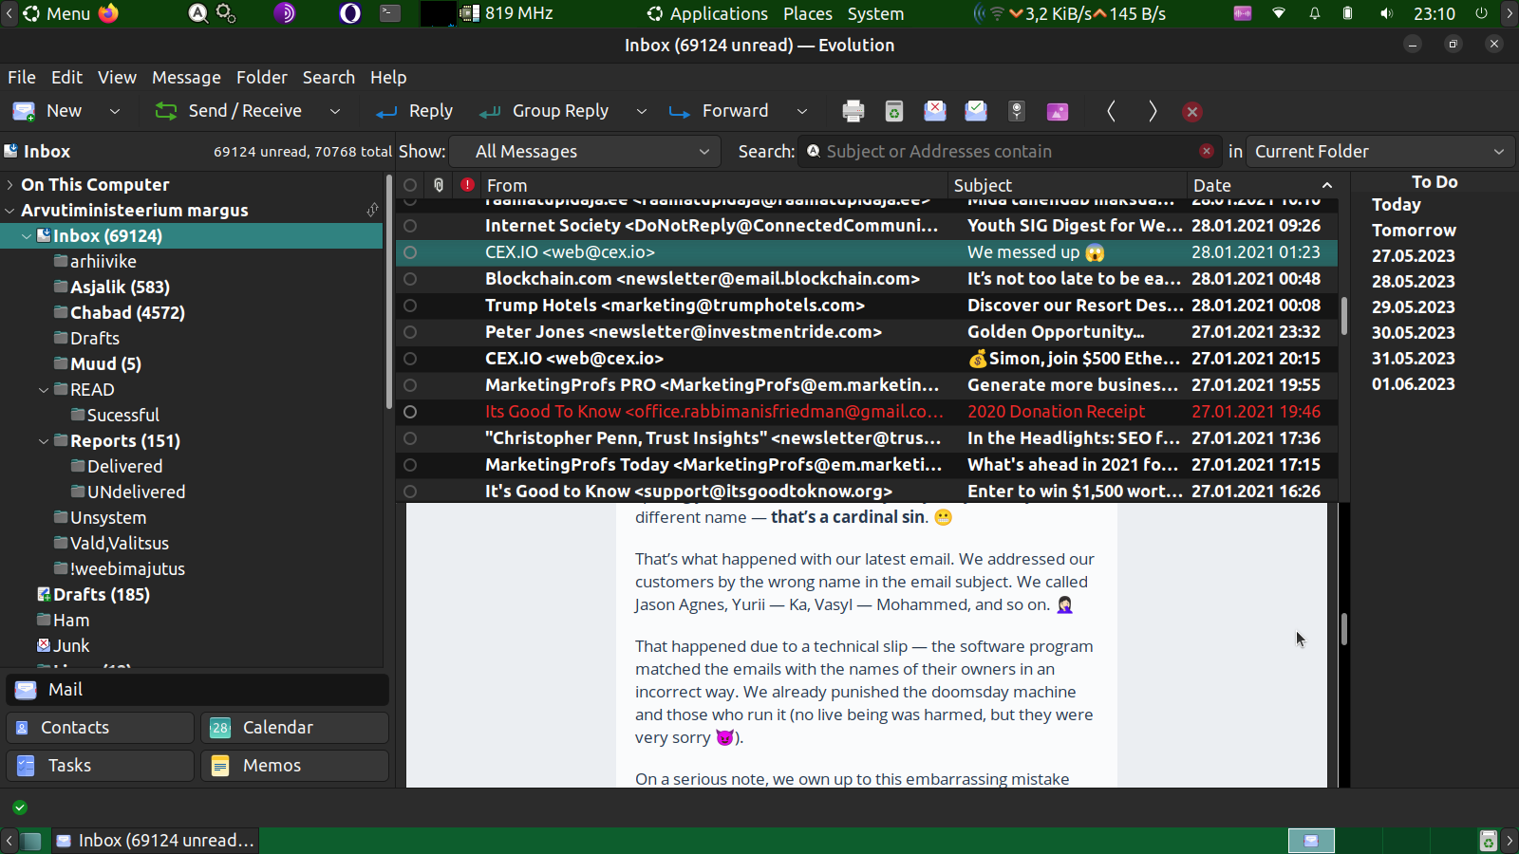
Task: Click the Tor Browser icon in top panel
Action: coord(285,13)
